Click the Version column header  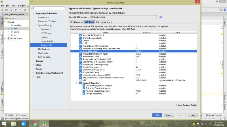146,33
